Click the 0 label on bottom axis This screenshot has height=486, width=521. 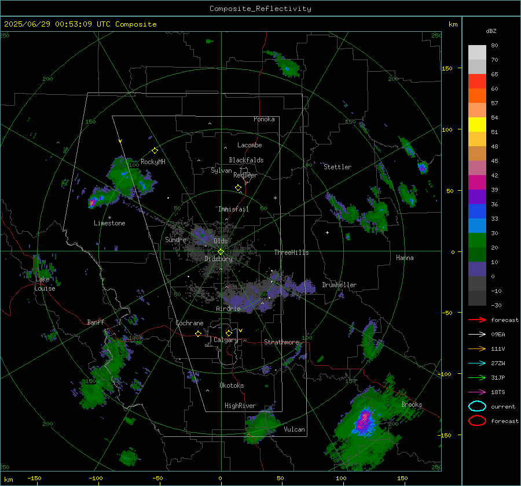[x=221, y=478]
